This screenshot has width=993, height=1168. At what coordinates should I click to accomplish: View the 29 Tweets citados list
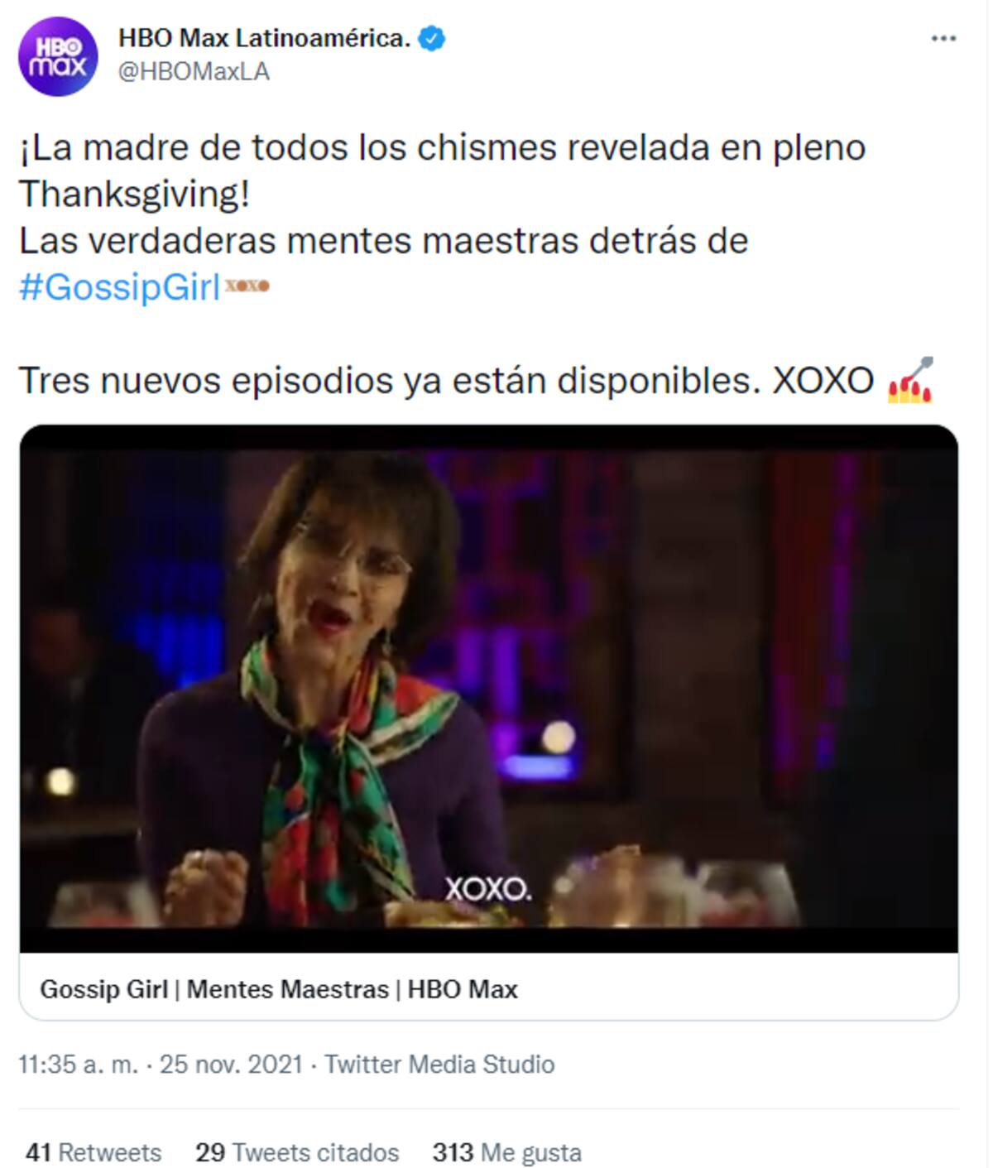click(x=297, y=1152)
